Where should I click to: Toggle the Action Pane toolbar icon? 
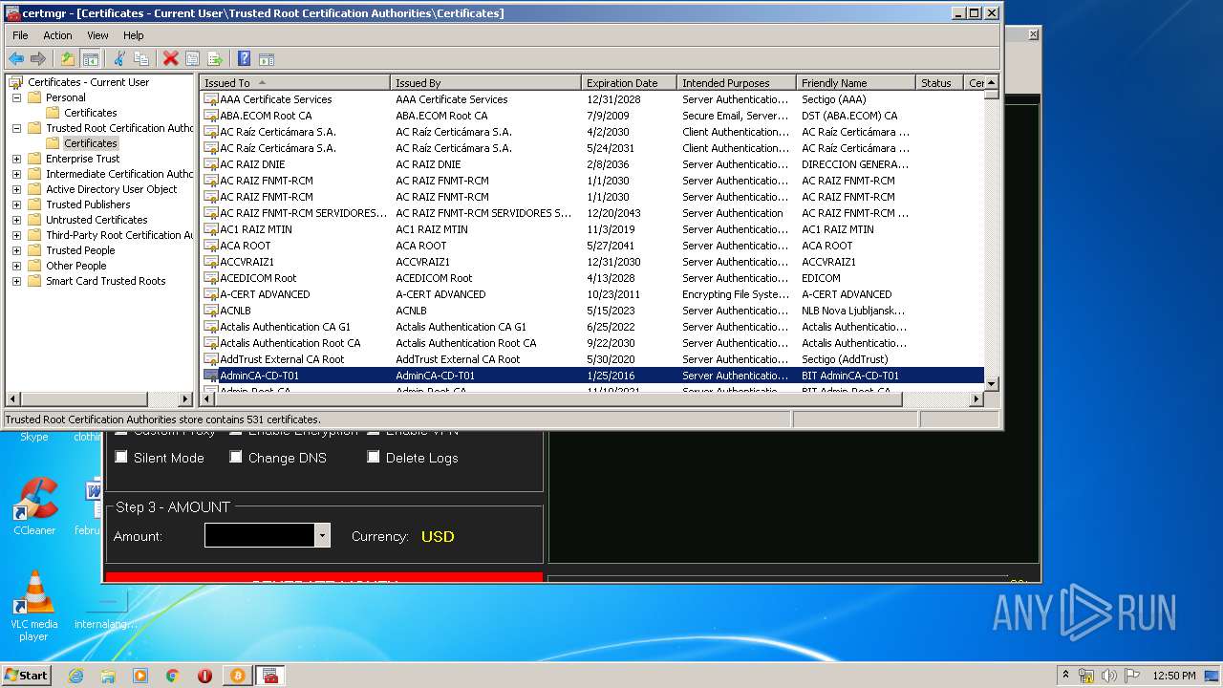(x=267, y=58)
